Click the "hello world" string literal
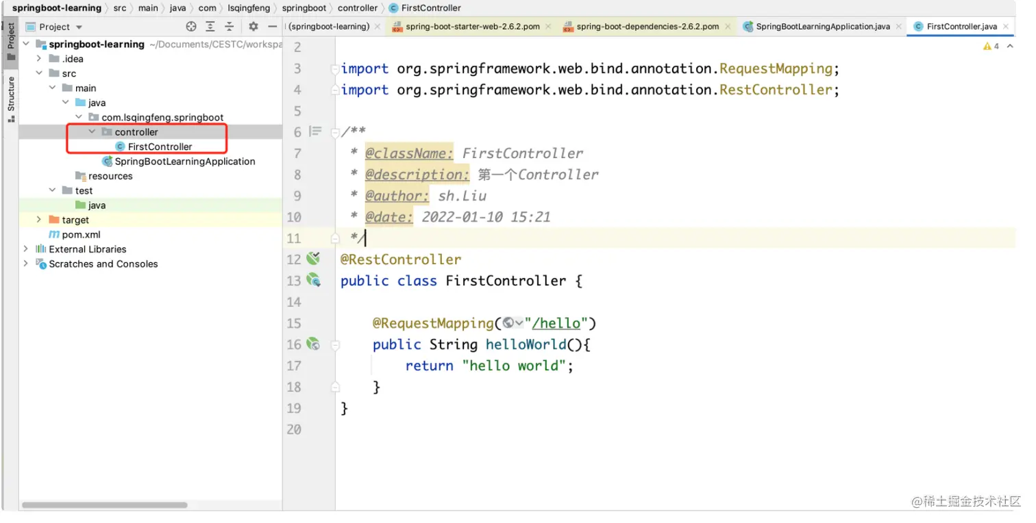 pyautogui.click(x=513, y=366)
